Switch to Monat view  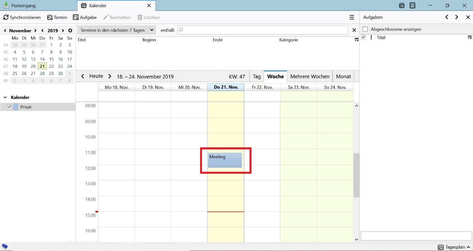click(343, 76)
